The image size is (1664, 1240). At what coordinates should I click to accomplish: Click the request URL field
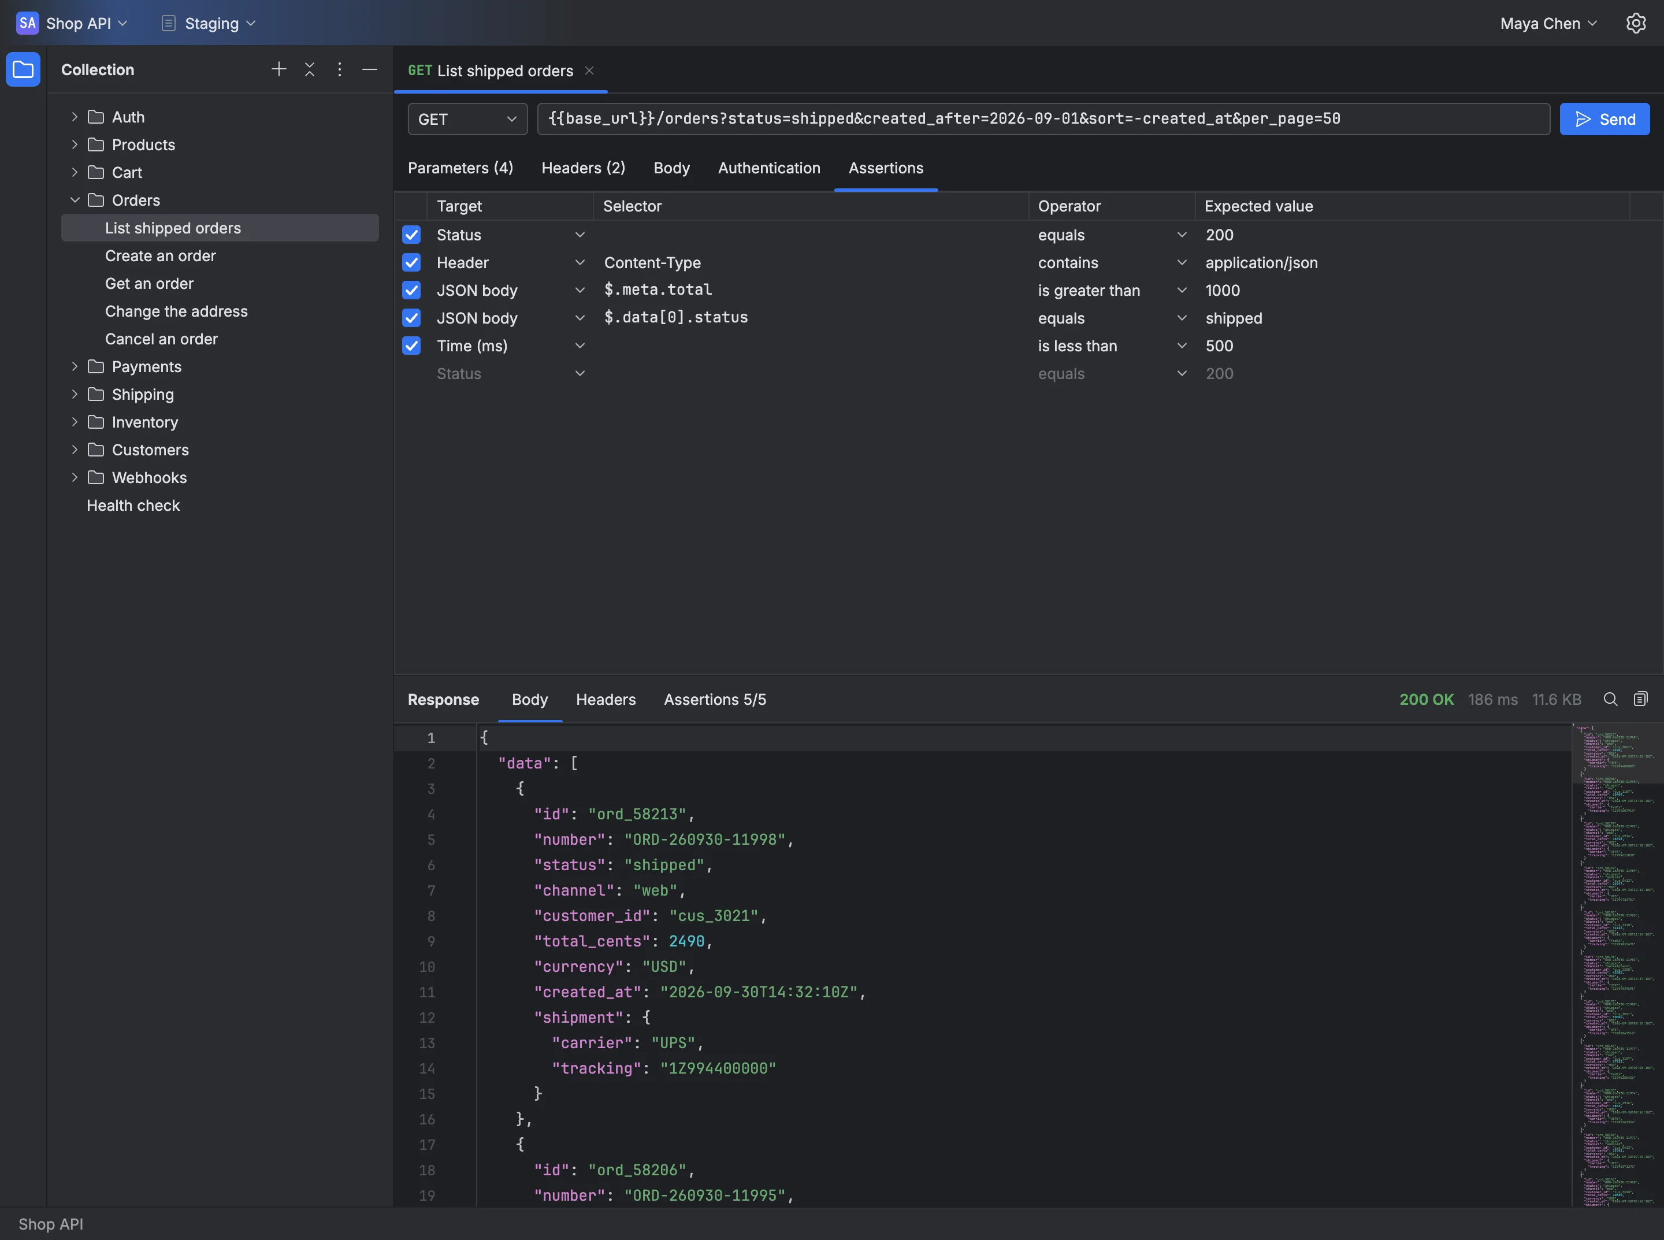tap(1043, 120)
